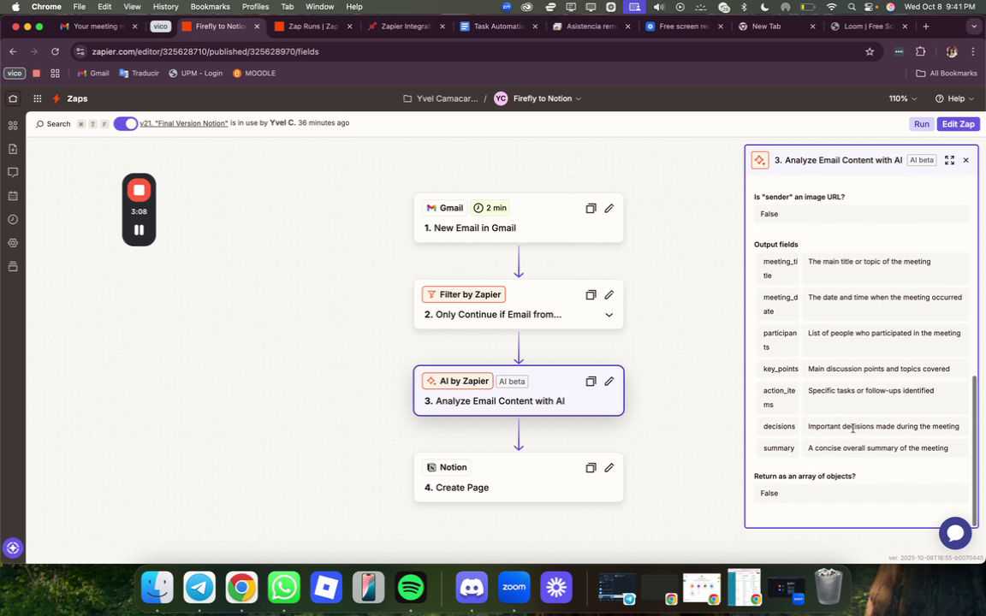Open the 110% zoom dropdown

click(x=903, y=98)
